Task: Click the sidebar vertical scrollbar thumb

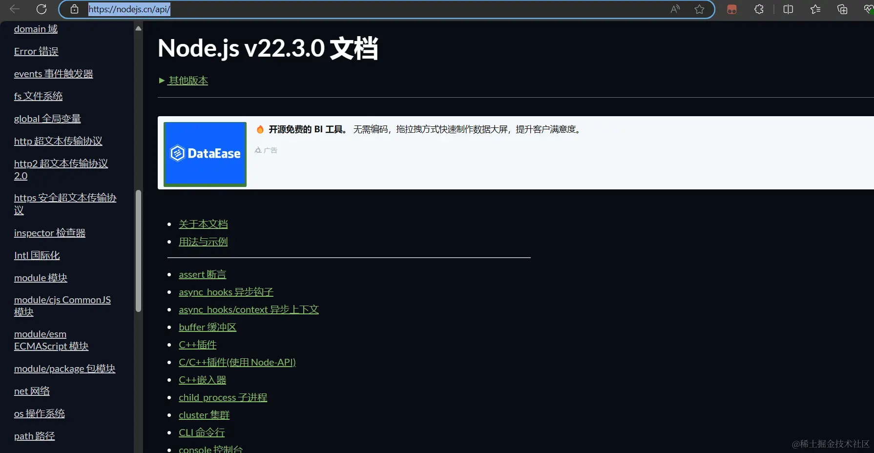Action: click(138, 251)
